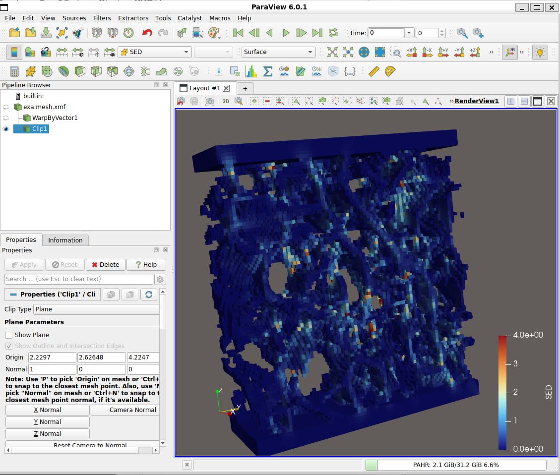Click the Ruler measurement tool icon

coord(373,71)
